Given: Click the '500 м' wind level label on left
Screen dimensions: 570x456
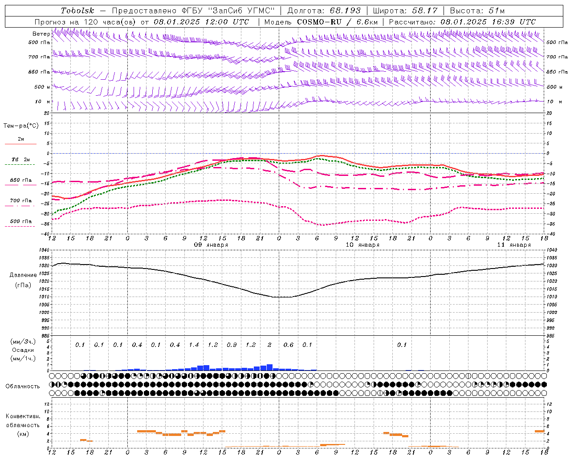Looking at the screenshot, I should click(x=42, y=87).
